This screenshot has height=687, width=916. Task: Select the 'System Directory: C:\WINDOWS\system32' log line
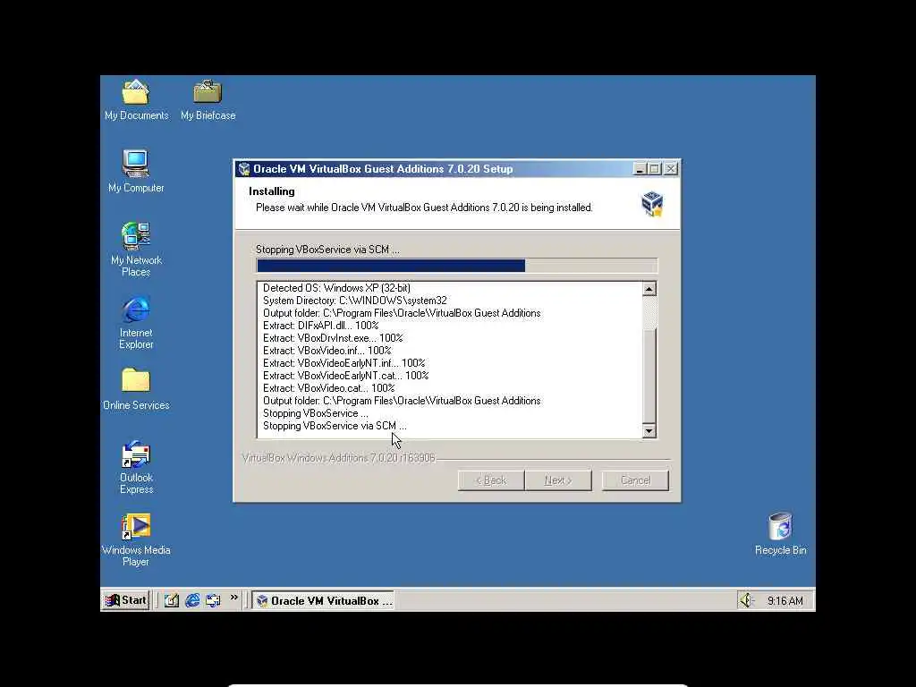[354, 301]
